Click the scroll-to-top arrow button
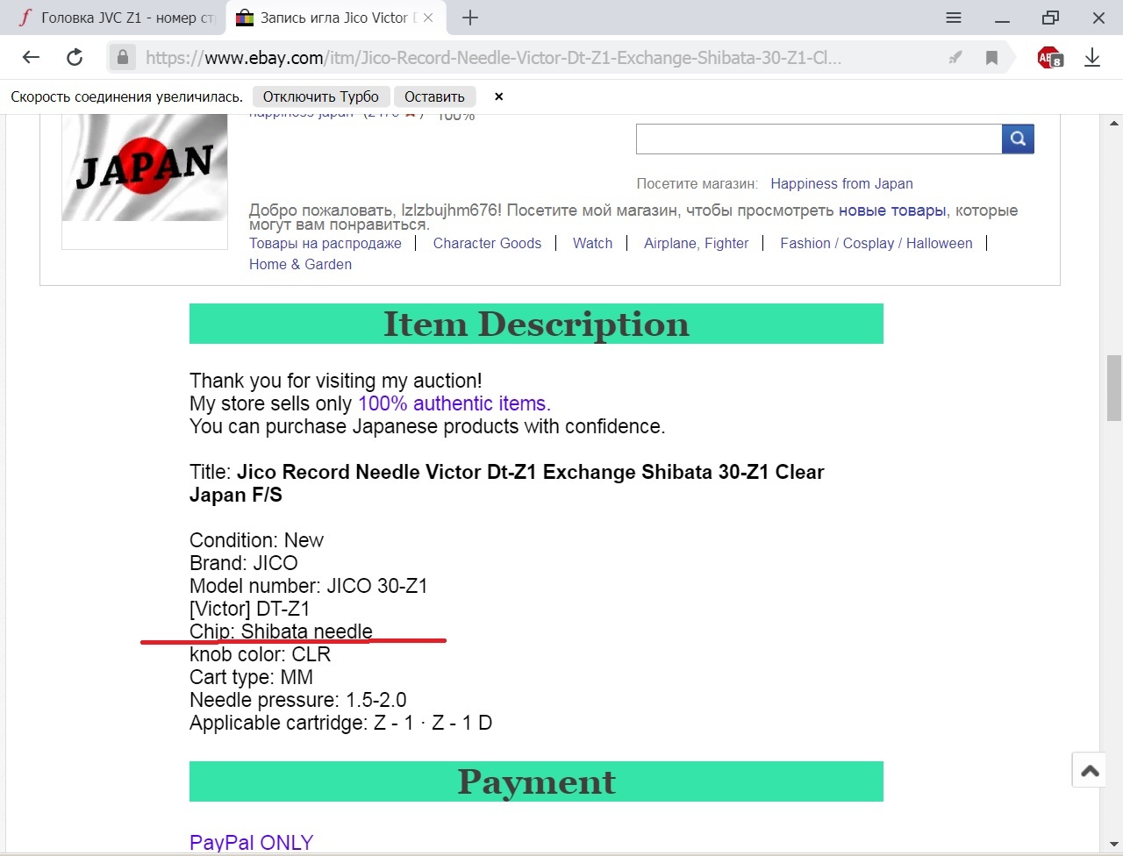 click(1090, 771)
